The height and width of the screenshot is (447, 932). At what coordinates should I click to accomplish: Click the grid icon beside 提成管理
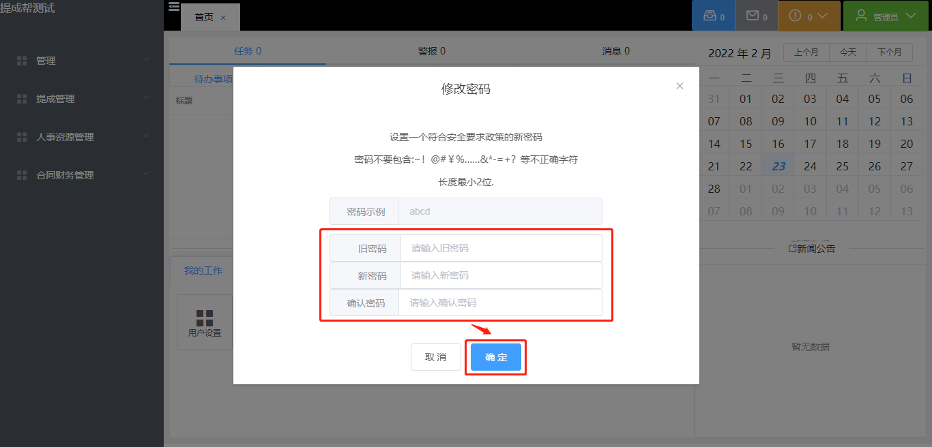(x=22, y=99)
